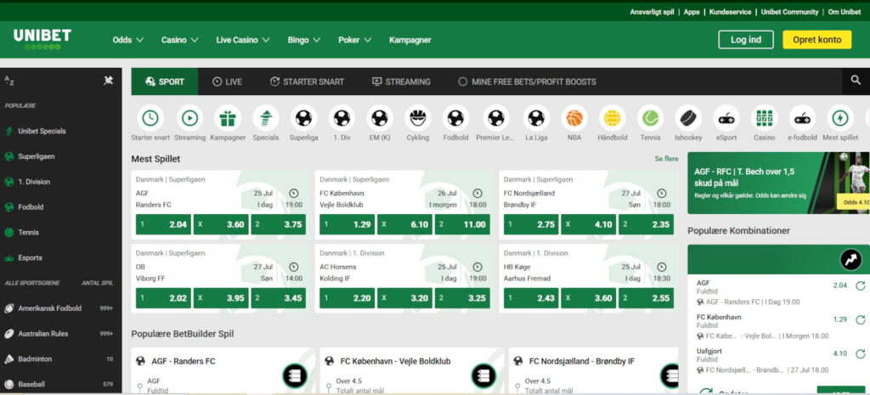The image size is (870, 395).
Task: Open the Ansvarligt spil link
Action: 652,12
